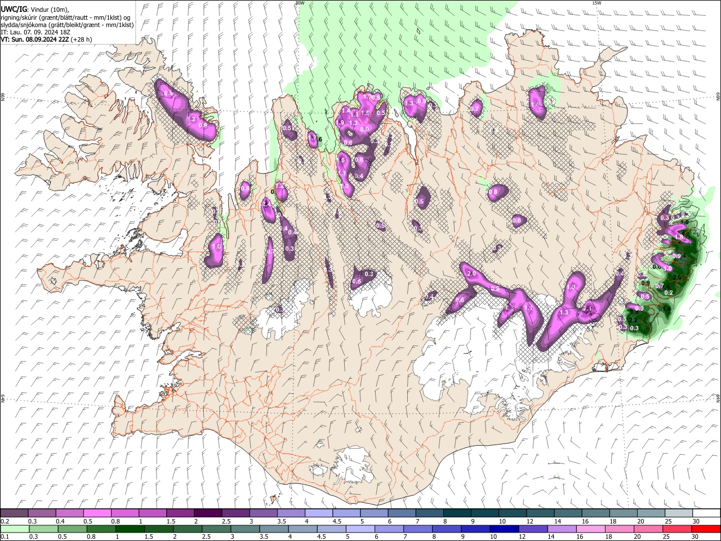Click the light grey 25 swatch in upper legend
Screen dimensions: 721x541
click(679, 513)
